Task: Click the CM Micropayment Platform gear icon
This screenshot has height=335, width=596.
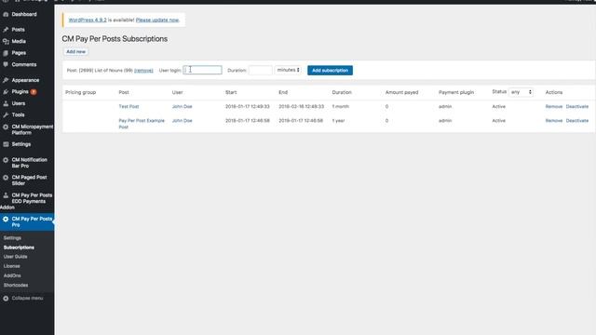Action: coord(6,127)
